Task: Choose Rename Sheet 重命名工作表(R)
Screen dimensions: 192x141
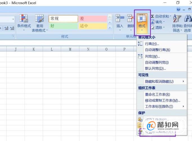Action: click(162, 94)
